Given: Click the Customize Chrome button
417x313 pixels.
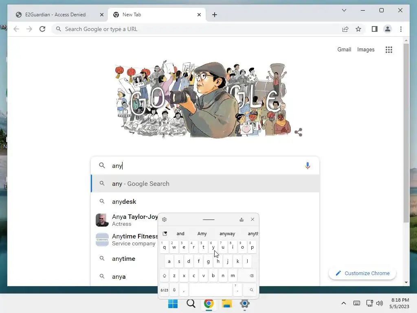Looking at the screenshot, I should pyautogui.click(x=362, y=273).
